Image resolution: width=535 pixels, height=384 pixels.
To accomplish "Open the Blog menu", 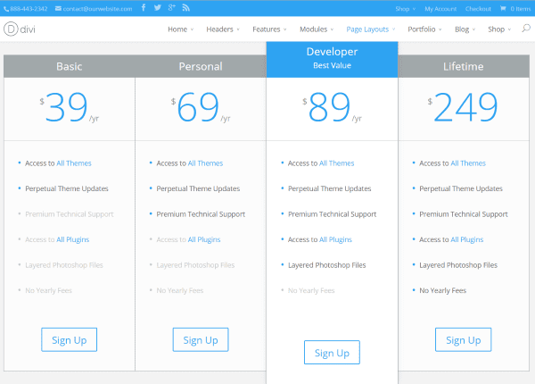I will (465, 29).
